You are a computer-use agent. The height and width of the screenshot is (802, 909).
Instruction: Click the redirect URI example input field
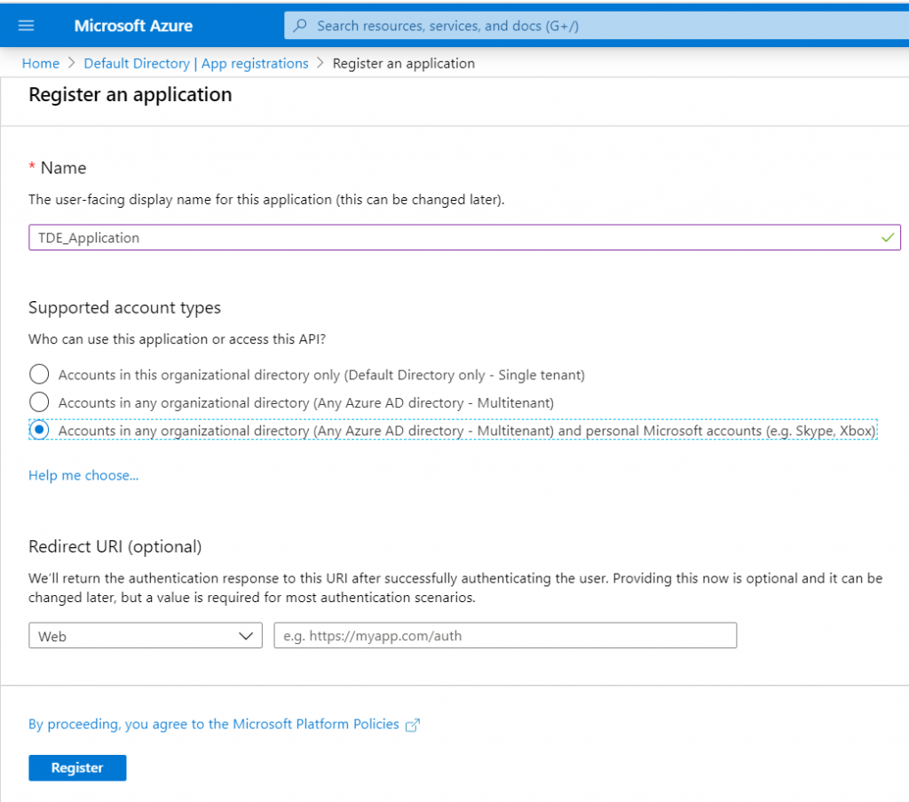pos(504,635)
